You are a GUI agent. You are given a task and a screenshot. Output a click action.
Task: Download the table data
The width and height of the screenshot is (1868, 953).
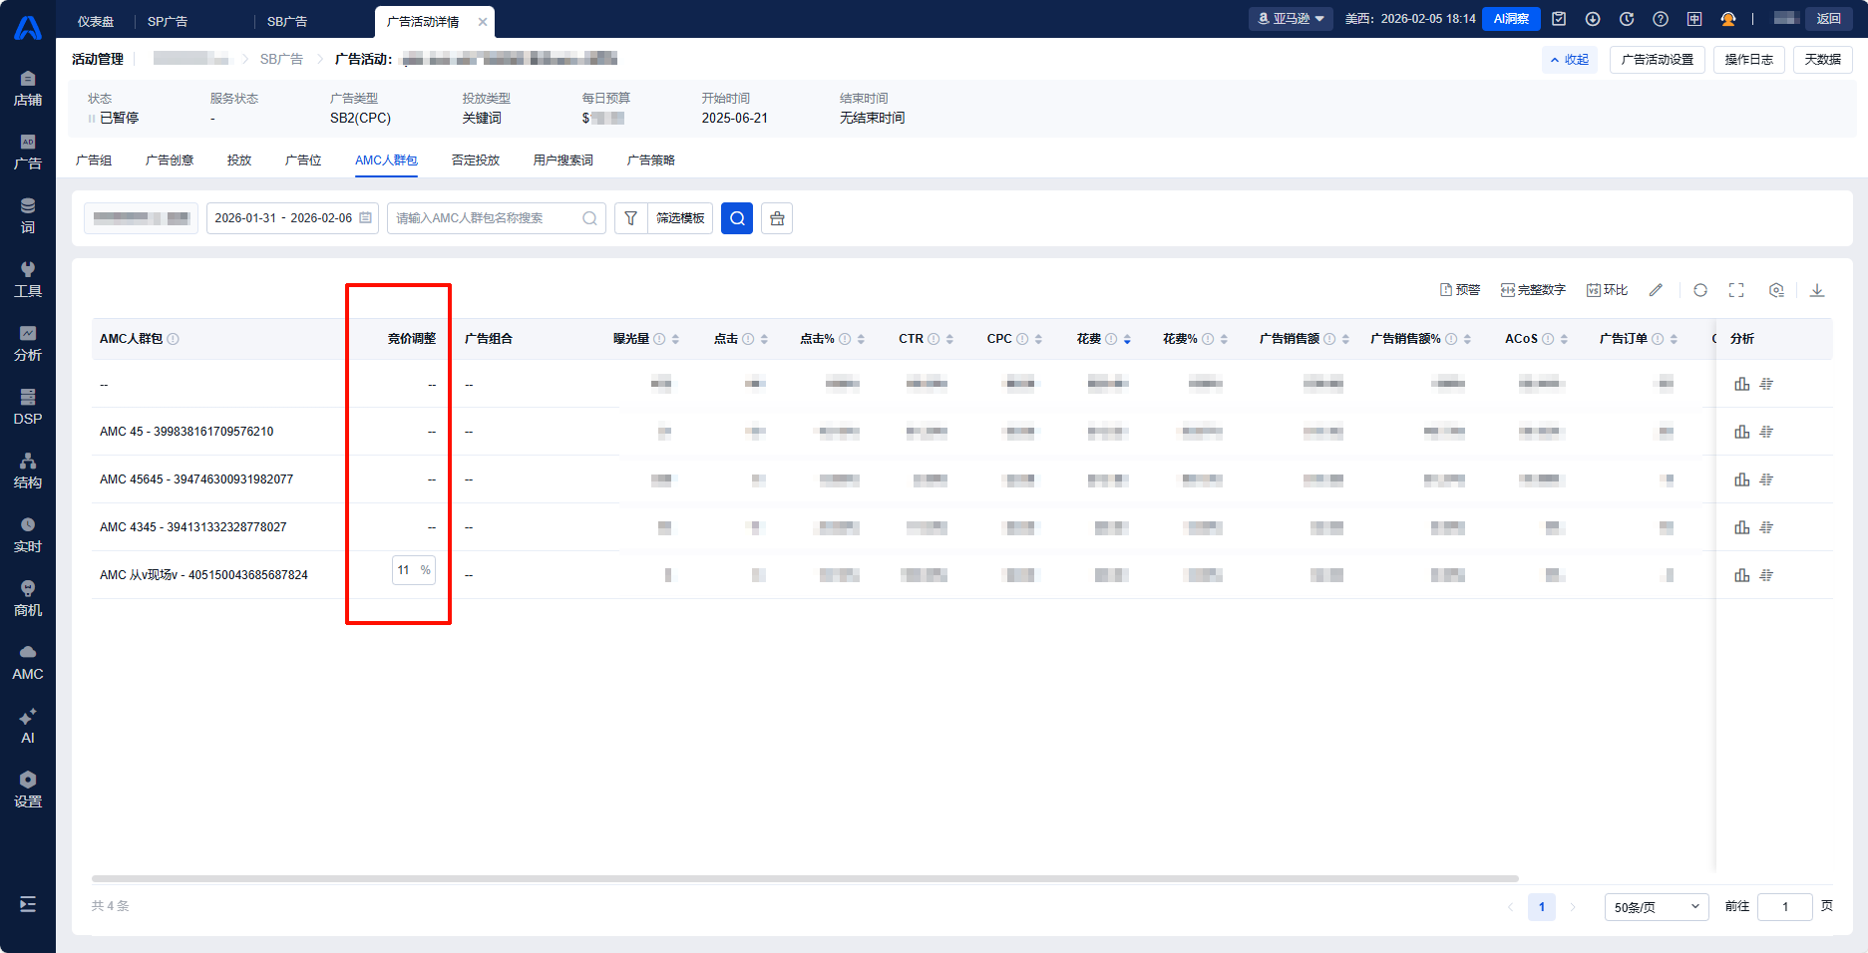tap(1817, 290)
